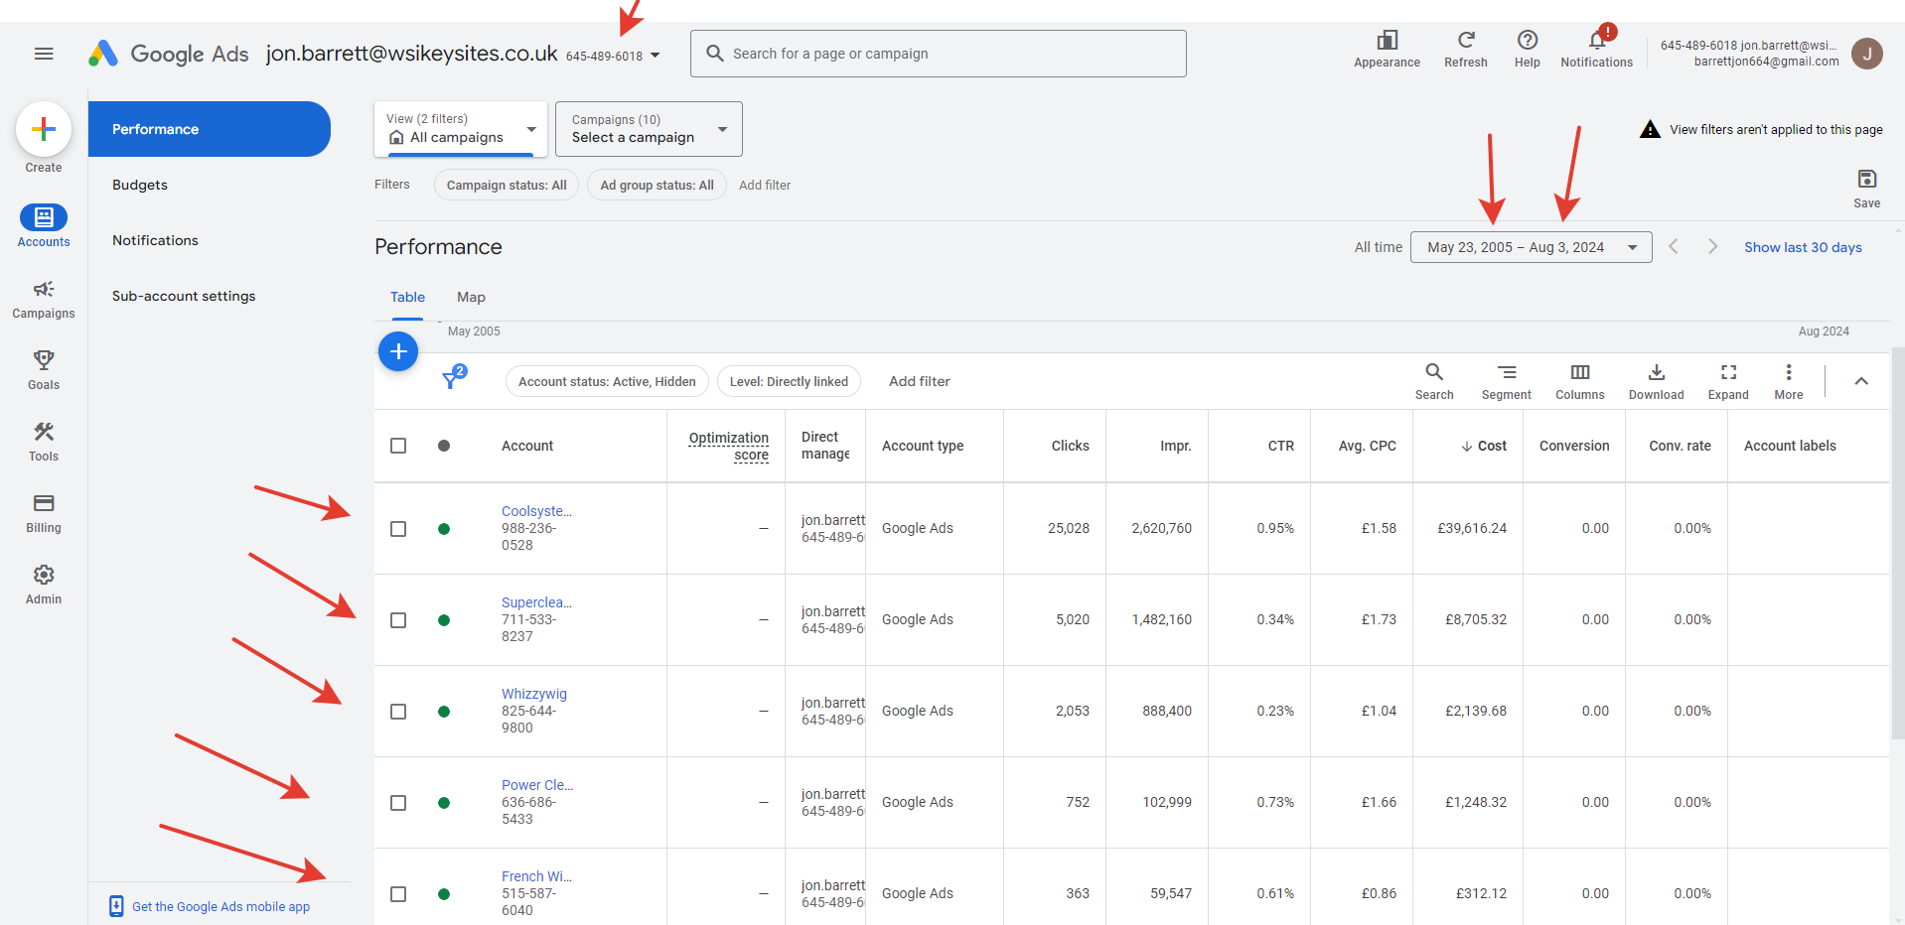This screenshot has width=1905, height=925.
Task: Switch to the Table tab
Action: (x=407, y=298)
